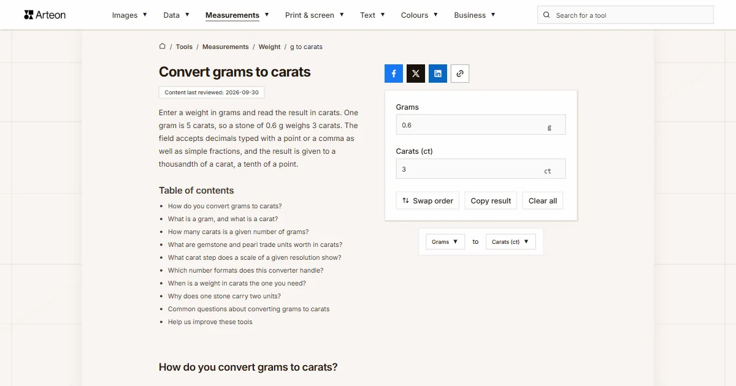
Task: Open the Weight breadcrumb link
Action: click(269, 47)
